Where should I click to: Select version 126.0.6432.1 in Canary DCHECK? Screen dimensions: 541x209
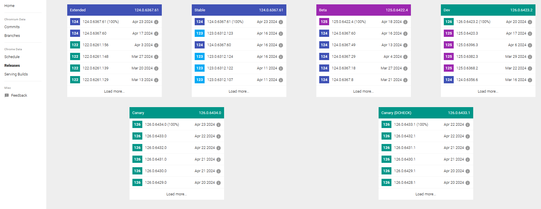click(405, 136)
